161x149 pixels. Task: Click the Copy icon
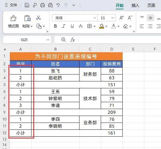(x=39, y=26)
